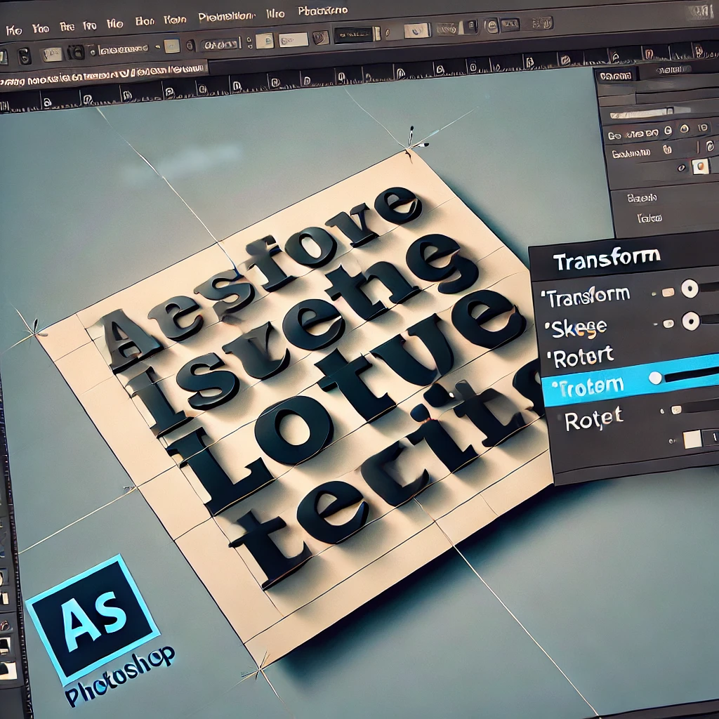This screenshot has height=719, width=719.
Task: Toggle the small beige switch in 'Transform' row
Action: pyautogui.click(x=668, y=293)
